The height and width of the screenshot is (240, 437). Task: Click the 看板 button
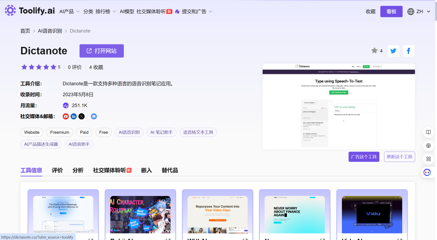point(391,11)
